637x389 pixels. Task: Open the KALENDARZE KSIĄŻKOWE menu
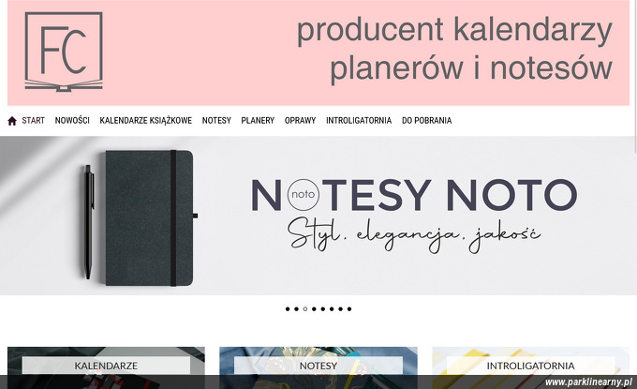146,121
